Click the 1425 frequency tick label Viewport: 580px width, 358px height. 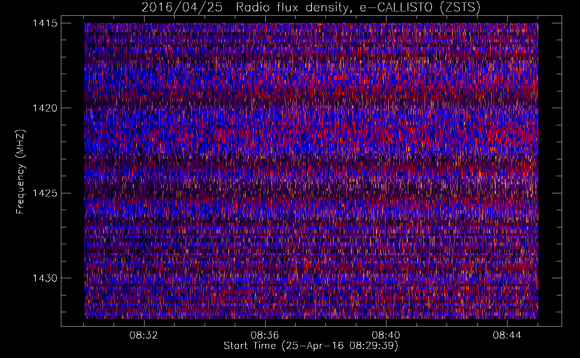[x=45, y=193]
